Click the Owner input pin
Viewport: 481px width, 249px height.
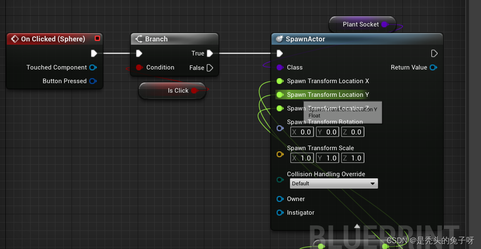[x=280, y=199]
